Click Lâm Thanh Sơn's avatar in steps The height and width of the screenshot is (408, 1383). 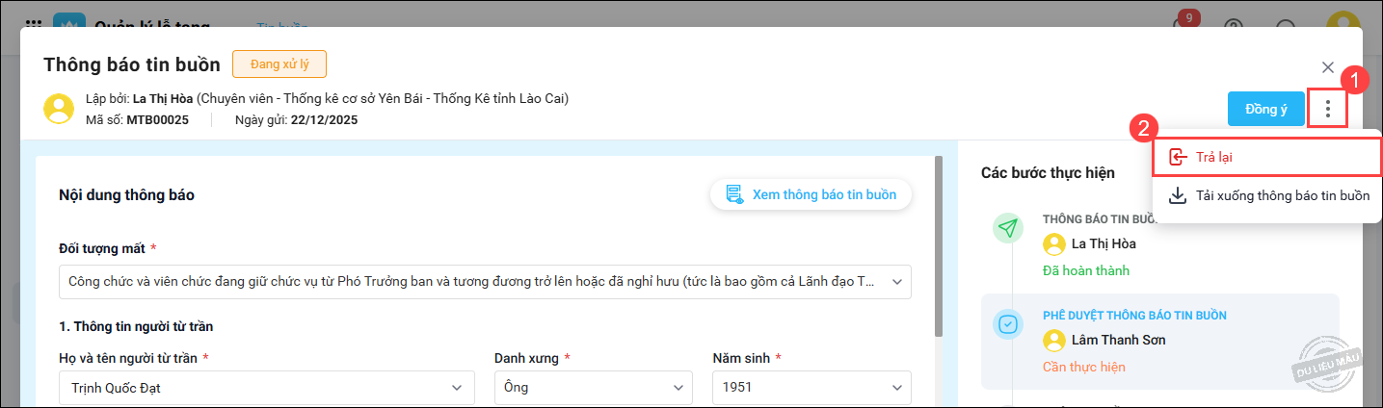click(1054, 340)
